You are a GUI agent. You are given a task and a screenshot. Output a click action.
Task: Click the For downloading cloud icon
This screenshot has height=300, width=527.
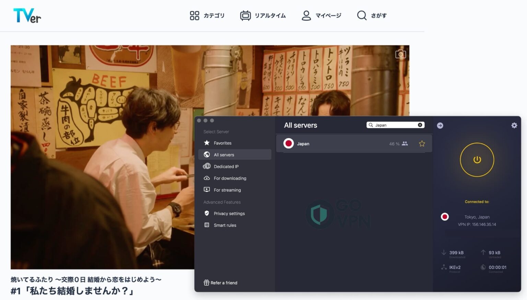click(x=207, y=178)
